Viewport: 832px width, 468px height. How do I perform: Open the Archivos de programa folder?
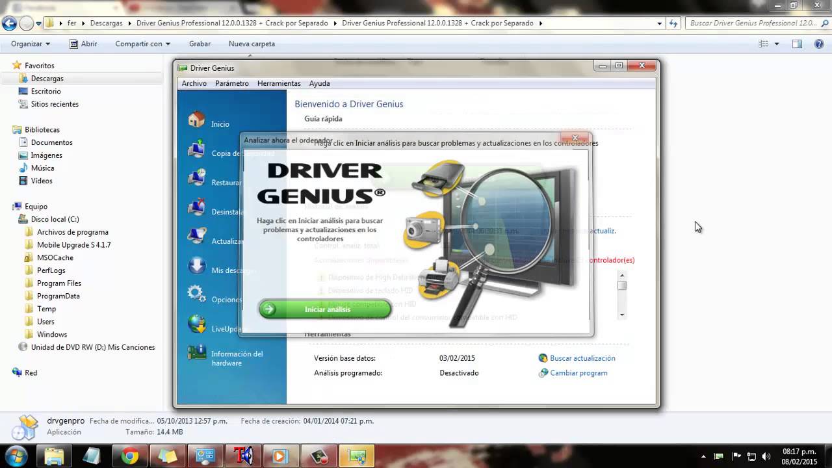pos(72,232)
